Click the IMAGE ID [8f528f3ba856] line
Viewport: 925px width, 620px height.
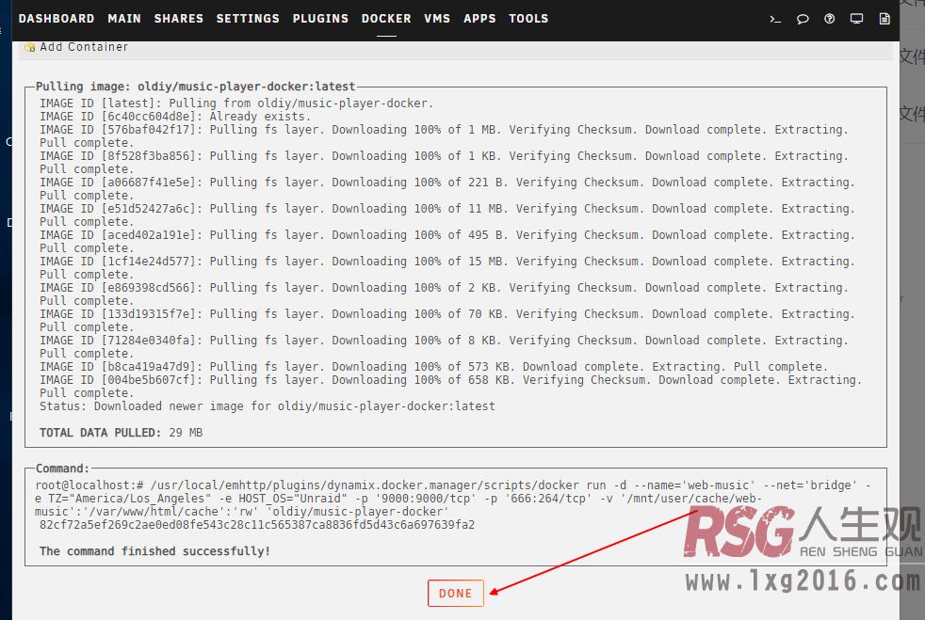[x=444, y=163]
